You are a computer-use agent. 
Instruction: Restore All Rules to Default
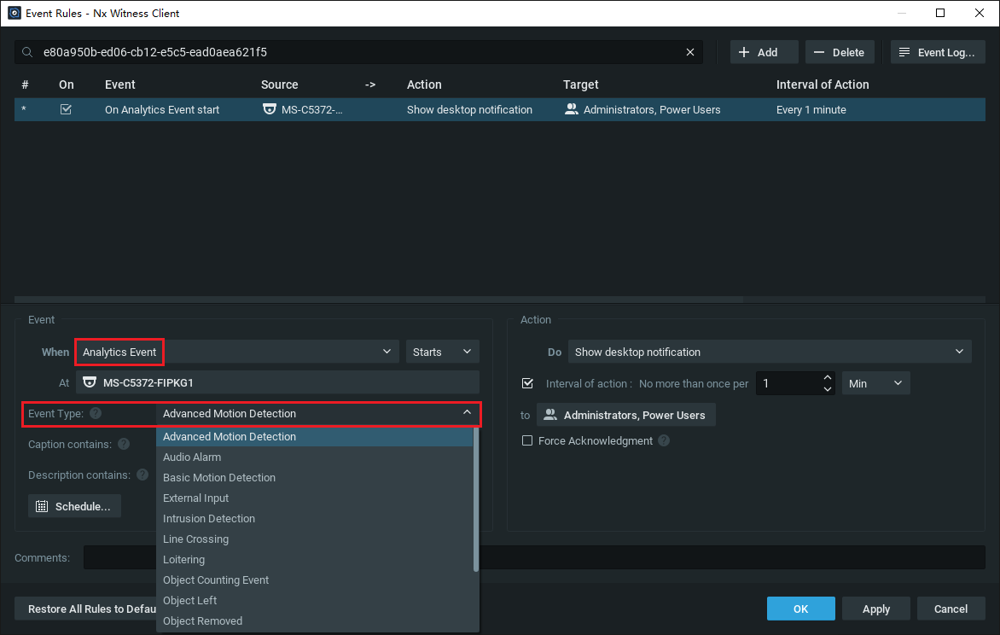(x=85, y=609)
